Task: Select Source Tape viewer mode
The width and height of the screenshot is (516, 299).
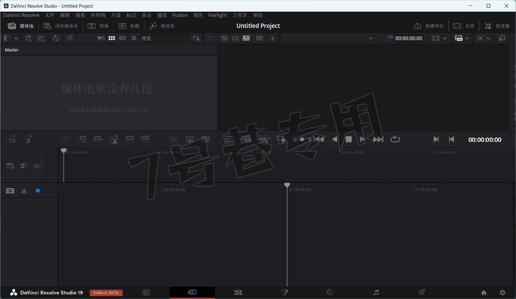Action: coord(235,38)
